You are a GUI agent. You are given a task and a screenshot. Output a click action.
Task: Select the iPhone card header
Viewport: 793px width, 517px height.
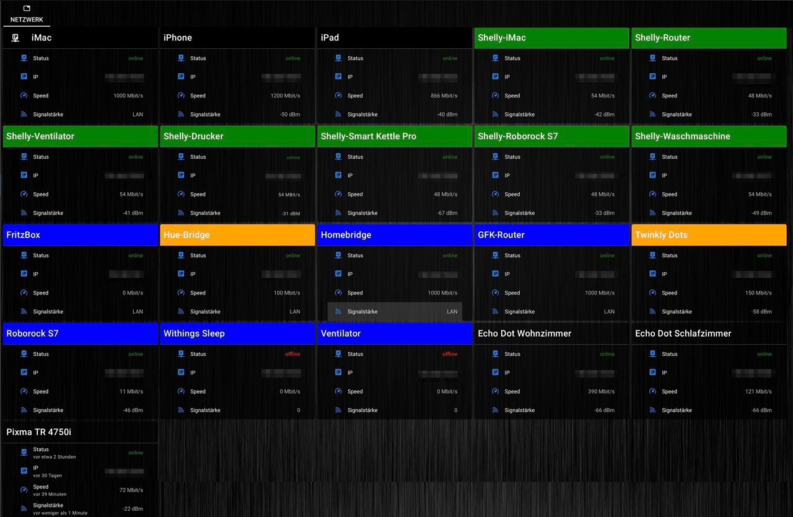coord(237,38)
